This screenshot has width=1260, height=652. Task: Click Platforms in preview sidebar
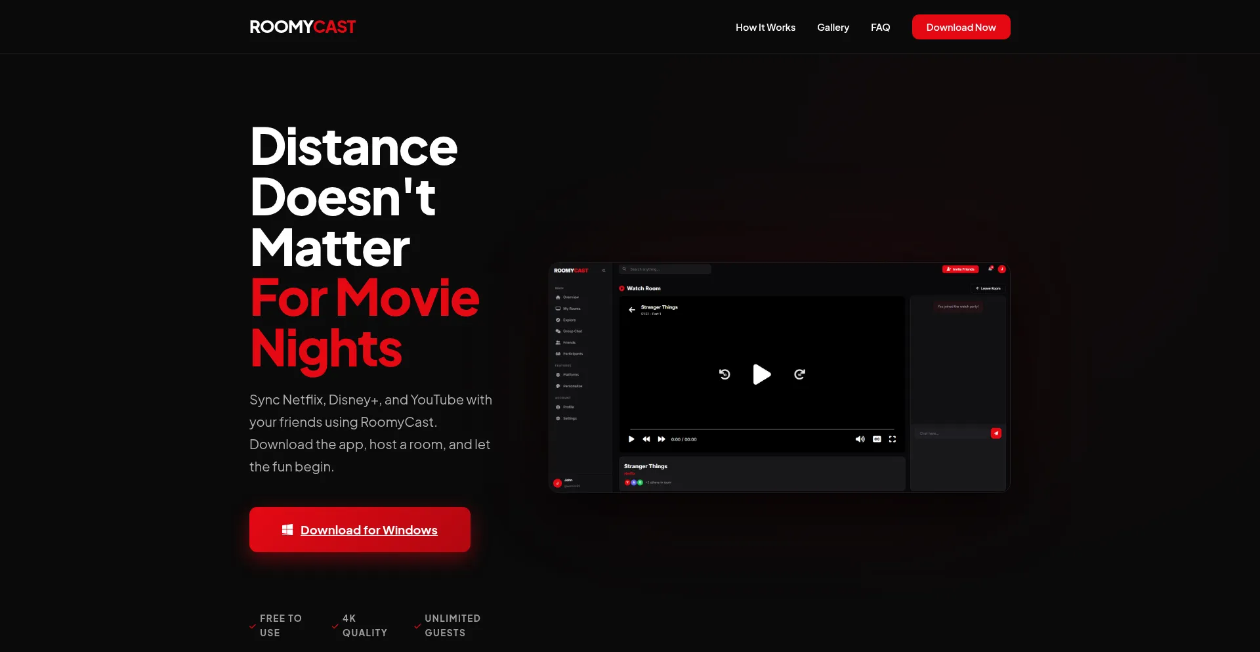pyautogui.click(x=567, y=375)
